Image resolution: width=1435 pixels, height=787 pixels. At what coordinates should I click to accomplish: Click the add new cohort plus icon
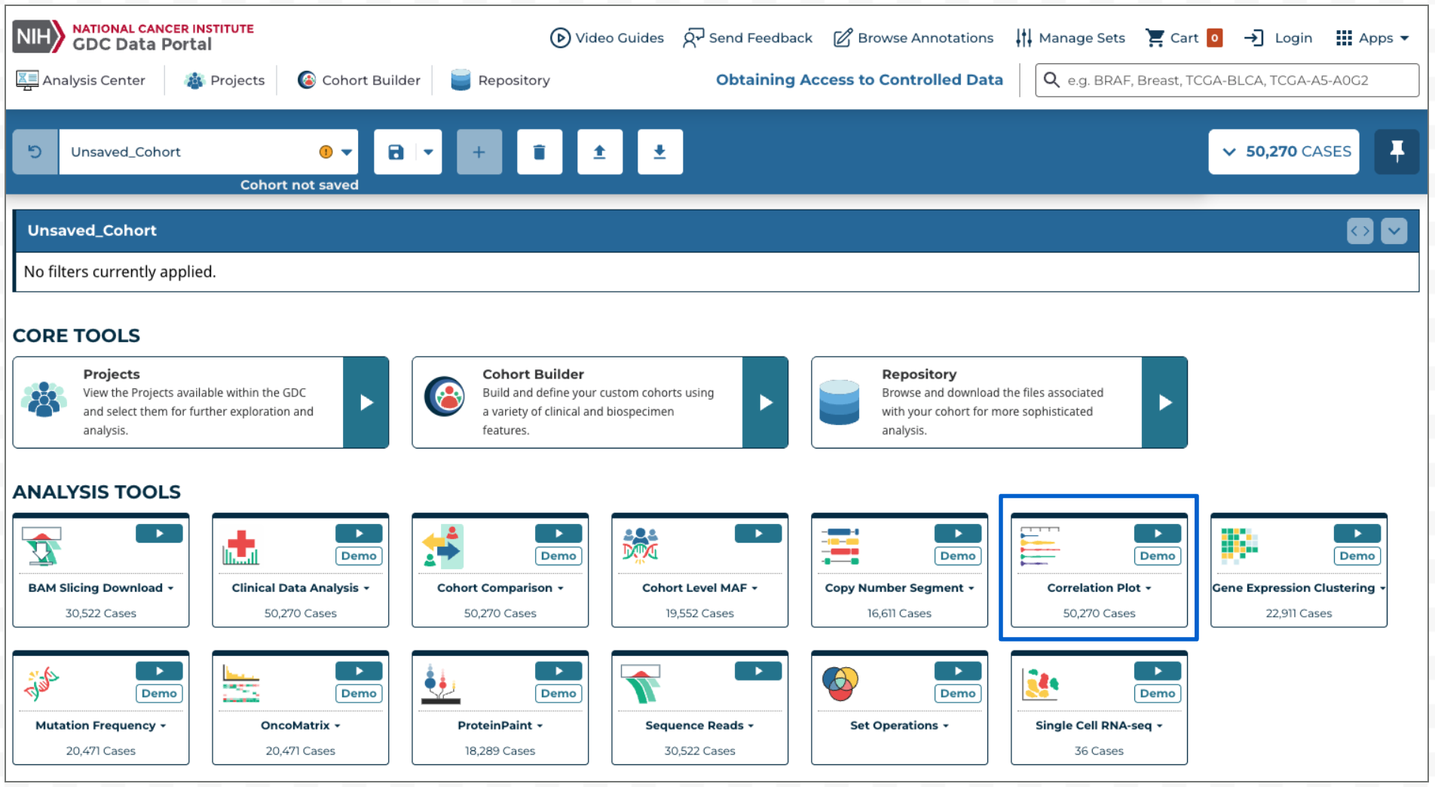click(479, 152)
